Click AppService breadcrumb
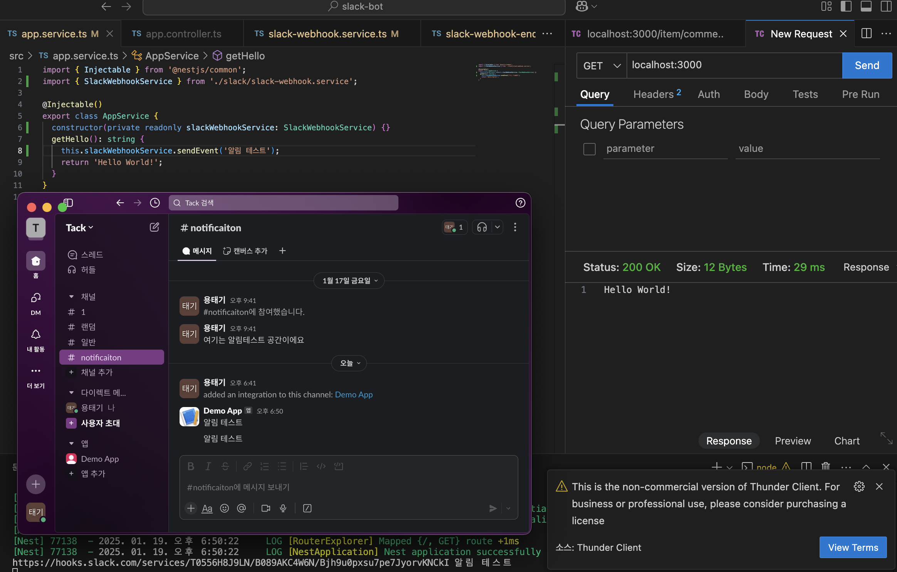Screen dimensions: 897x572 tap(172, 56)
